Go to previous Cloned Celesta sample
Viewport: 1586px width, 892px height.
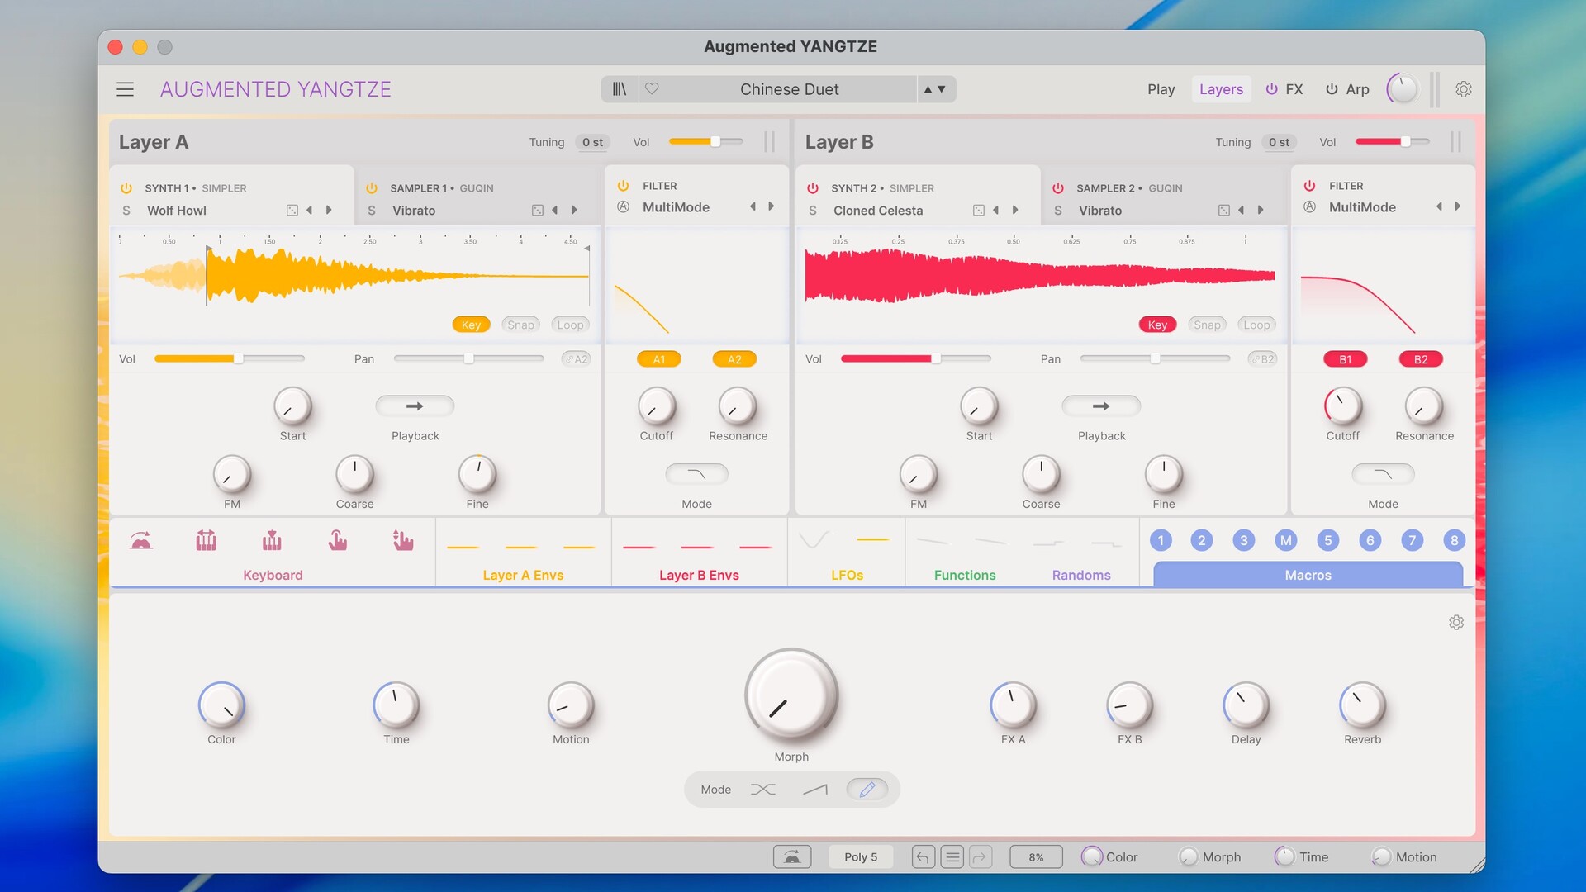(x=996, y=211)
